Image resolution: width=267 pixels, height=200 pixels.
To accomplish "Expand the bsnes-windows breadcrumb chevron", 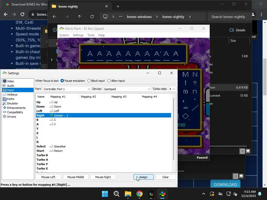I will [157, 17].
